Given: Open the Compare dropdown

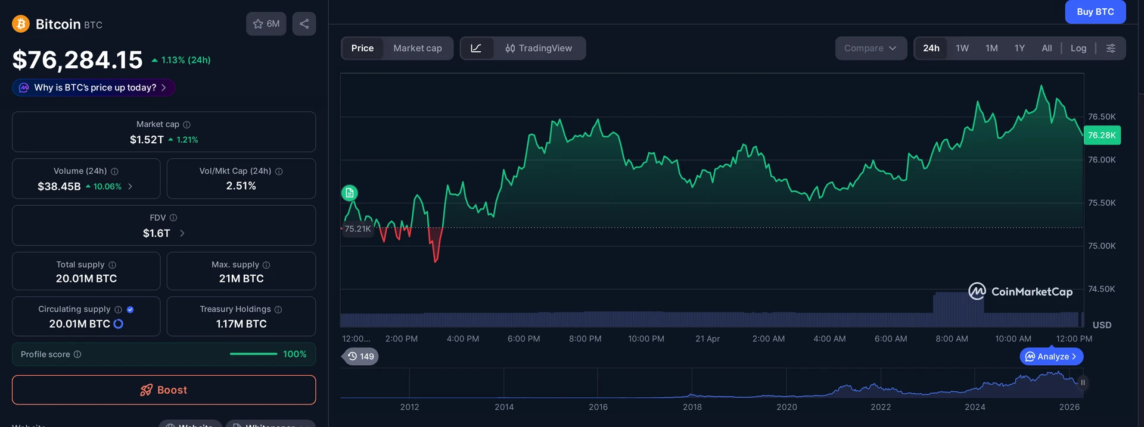Looking at the screenshot, I should point(871,48).
